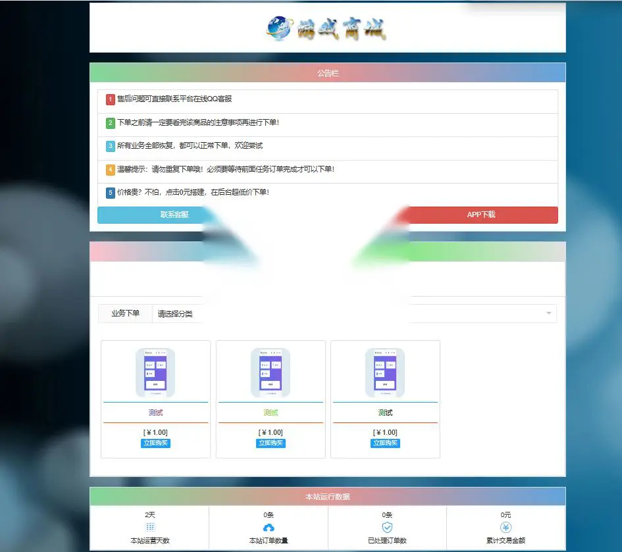622x552 pixels.
Task: Click the 0元 total transaction value
Action: (505, 514)
